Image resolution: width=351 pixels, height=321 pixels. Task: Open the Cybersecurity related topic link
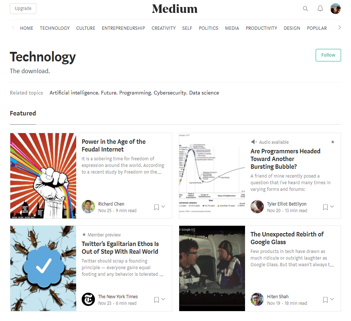tap(170, 93)
